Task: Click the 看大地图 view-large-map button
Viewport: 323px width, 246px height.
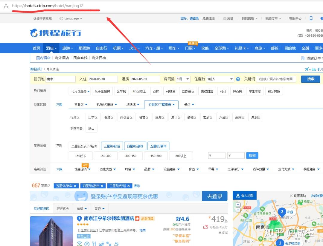Action: (x=245, y=196)
